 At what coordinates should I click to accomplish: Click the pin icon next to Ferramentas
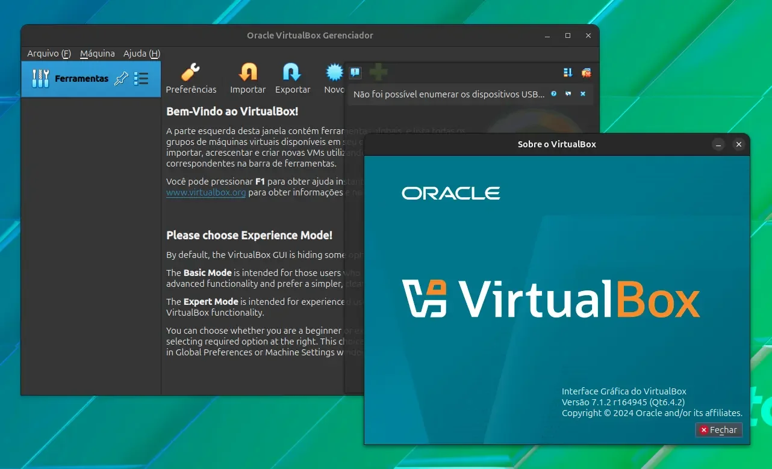tap(121, 78)
